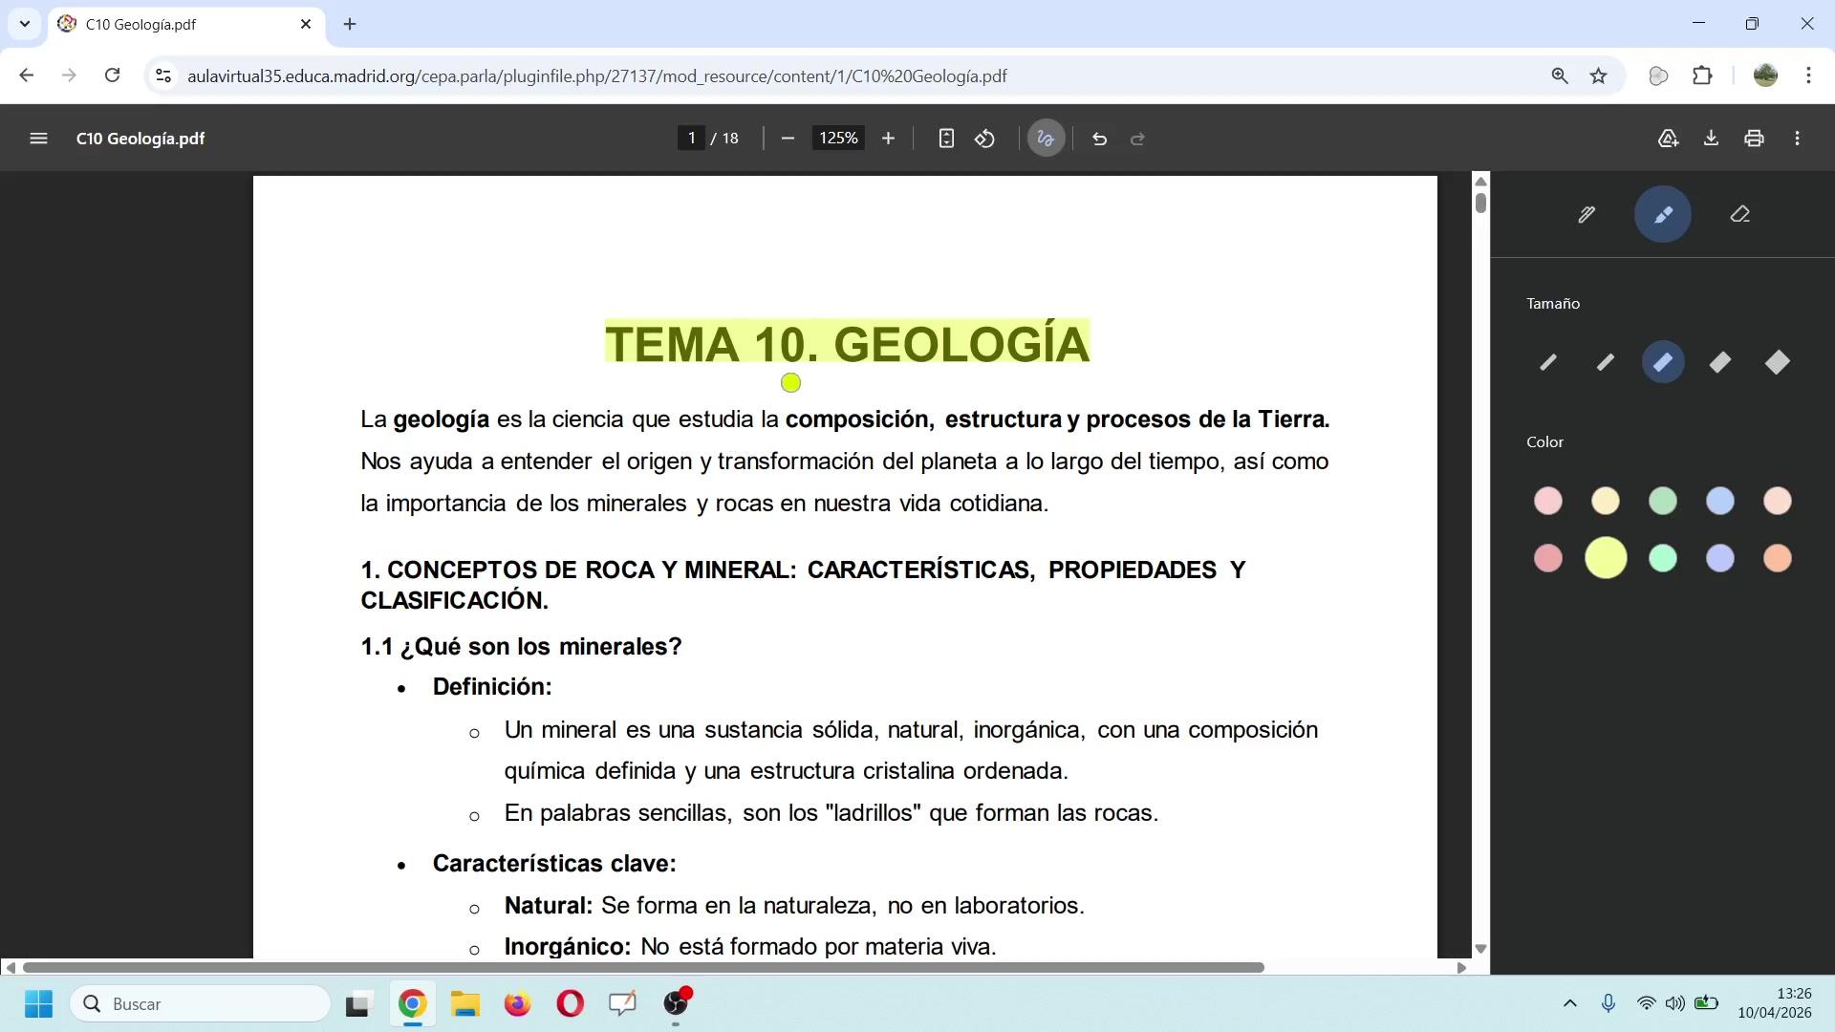This screenshot has width=1835, height=1032.
Task: Undo the last annotation
Action: (1099, 139)
